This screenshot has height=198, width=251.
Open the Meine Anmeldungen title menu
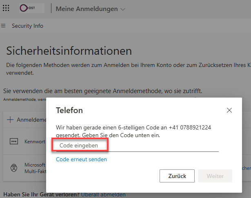pyautogui.click(x=87, y=9)
